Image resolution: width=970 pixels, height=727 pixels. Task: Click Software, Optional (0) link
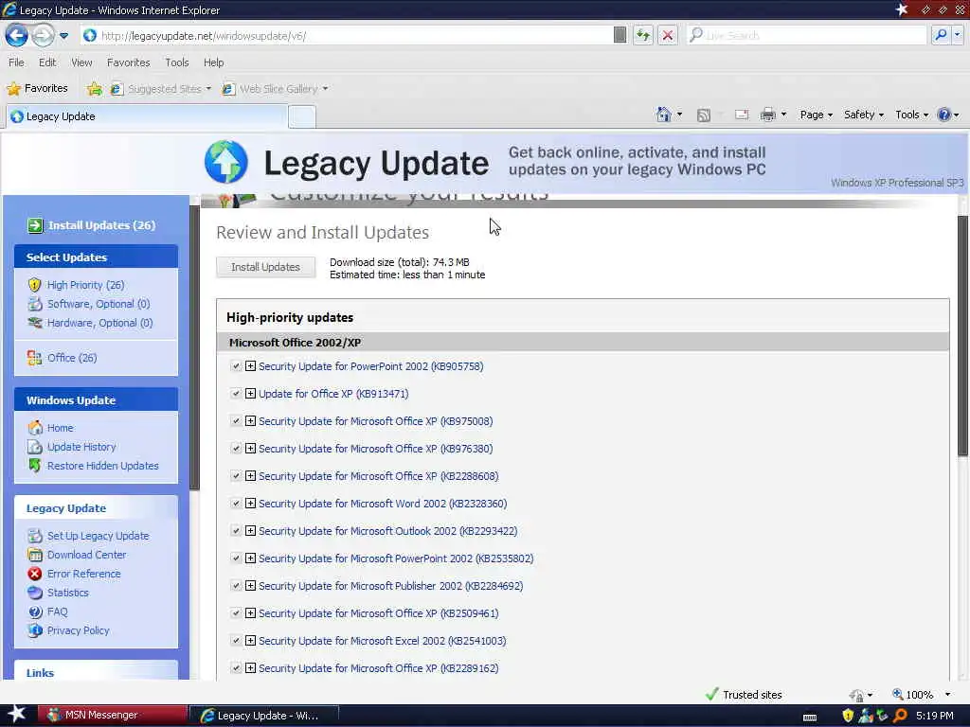click(99, 304)
